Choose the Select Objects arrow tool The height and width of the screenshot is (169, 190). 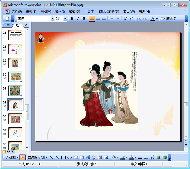coord(22,157)
